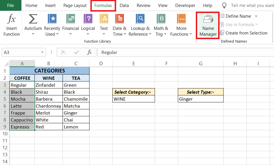Select column B header
Screen dimensions: 274x165
(x=49, y=63)
